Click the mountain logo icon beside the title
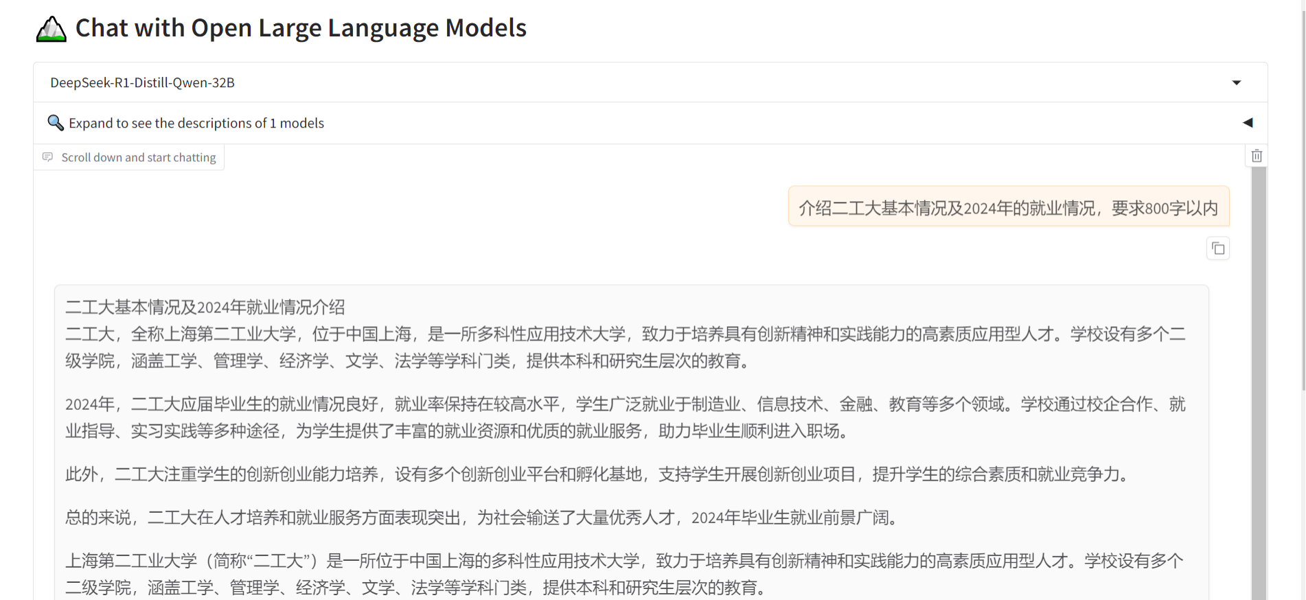The width and height of the screenshot is (1306, 600). [x=51, y=30]
